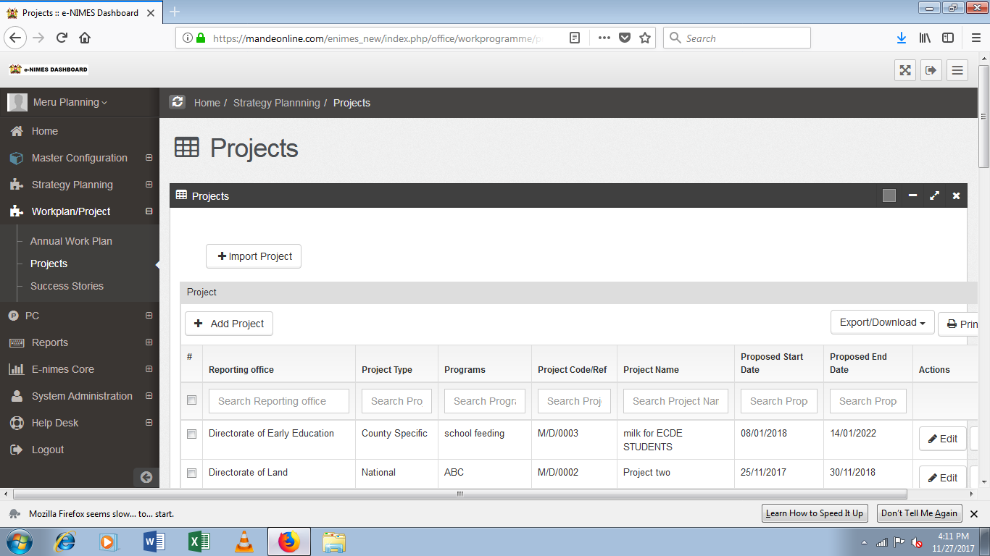Image resolution: width=990 pixels, height=556 pixels.
Task: Open Annual Work Plan in the sidebar
Action: [71, 241]
